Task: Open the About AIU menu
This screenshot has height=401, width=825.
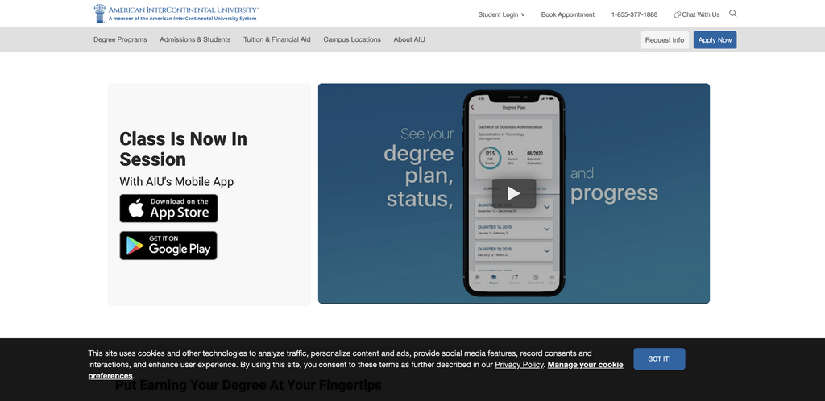Action: [x=409, y=39]
